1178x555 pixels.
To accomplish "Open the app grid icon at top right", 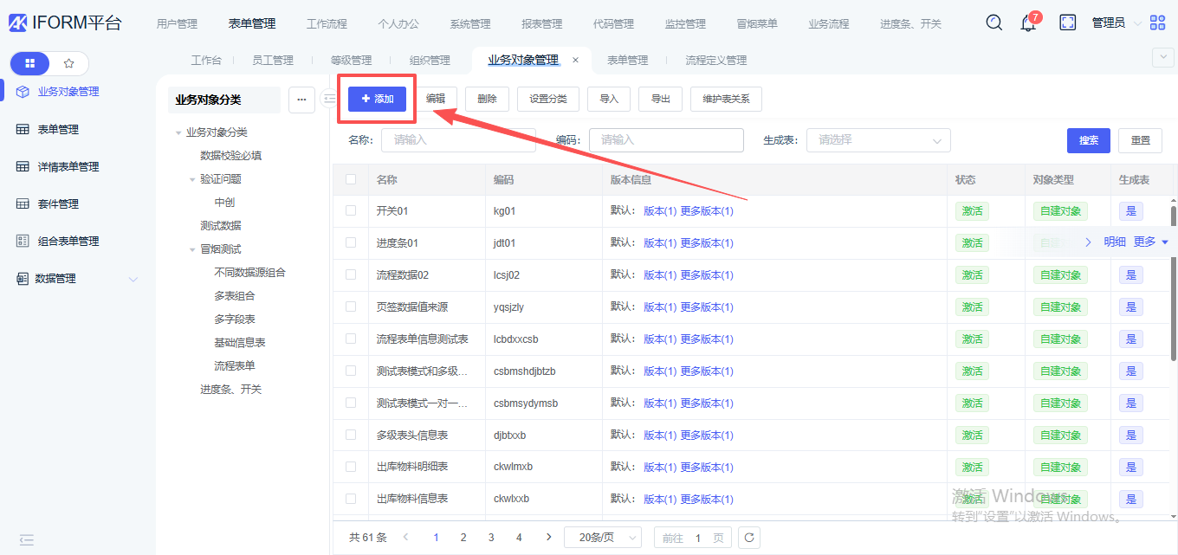I will [x=1157, y=23].
